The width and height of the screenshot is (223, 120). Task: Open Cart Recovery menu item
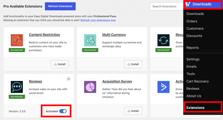[x=198, y=81]
